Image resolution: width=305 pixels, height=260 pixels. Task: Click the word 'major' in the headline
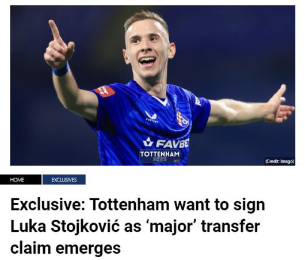[171, 227]
